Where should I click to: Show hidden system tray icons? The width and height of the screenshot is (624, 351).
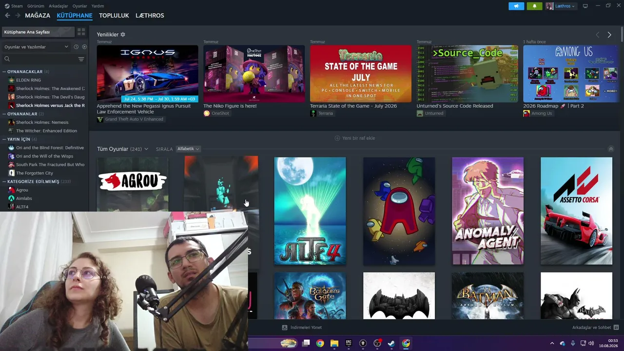pos(552,343)
